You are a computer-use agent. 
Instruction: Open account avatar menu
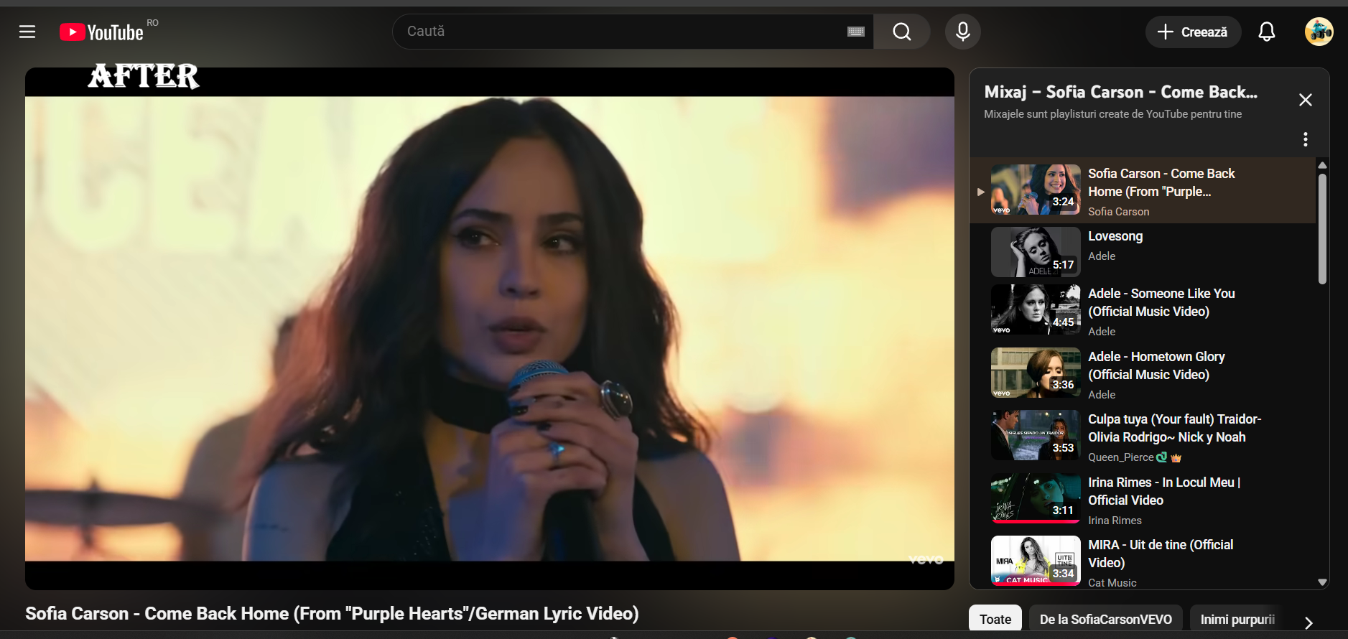pyautogui.click(x=1319, y=32)
